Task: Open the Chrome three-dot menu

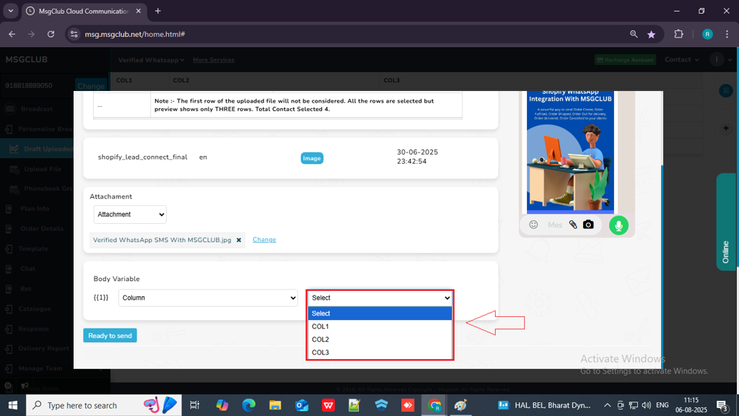Action: point(727,34)
